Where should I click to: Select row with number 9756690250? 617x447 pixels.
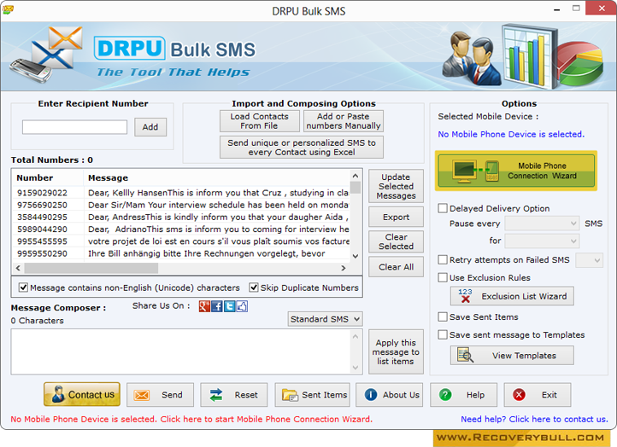coord(181,205)
